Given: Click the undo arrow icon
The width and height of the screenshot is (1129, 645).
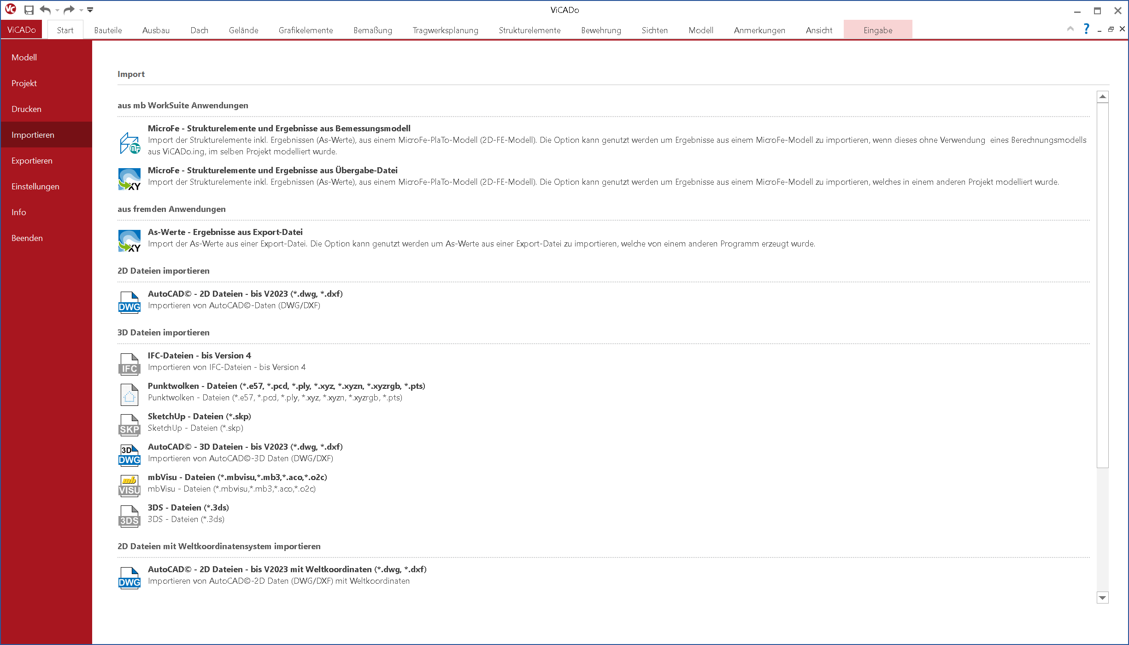Looking at the screenshot, I should point(45,10).
